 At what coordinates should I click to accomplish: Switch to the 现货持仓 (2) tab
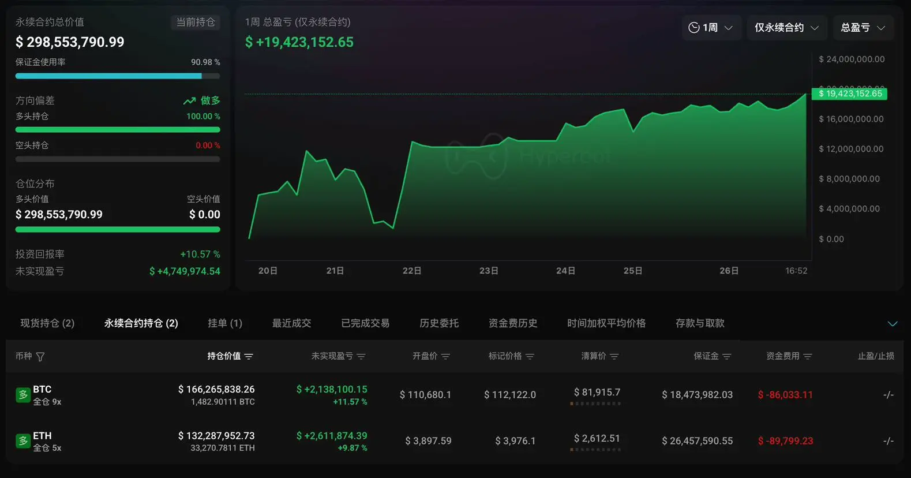[47, 323]
